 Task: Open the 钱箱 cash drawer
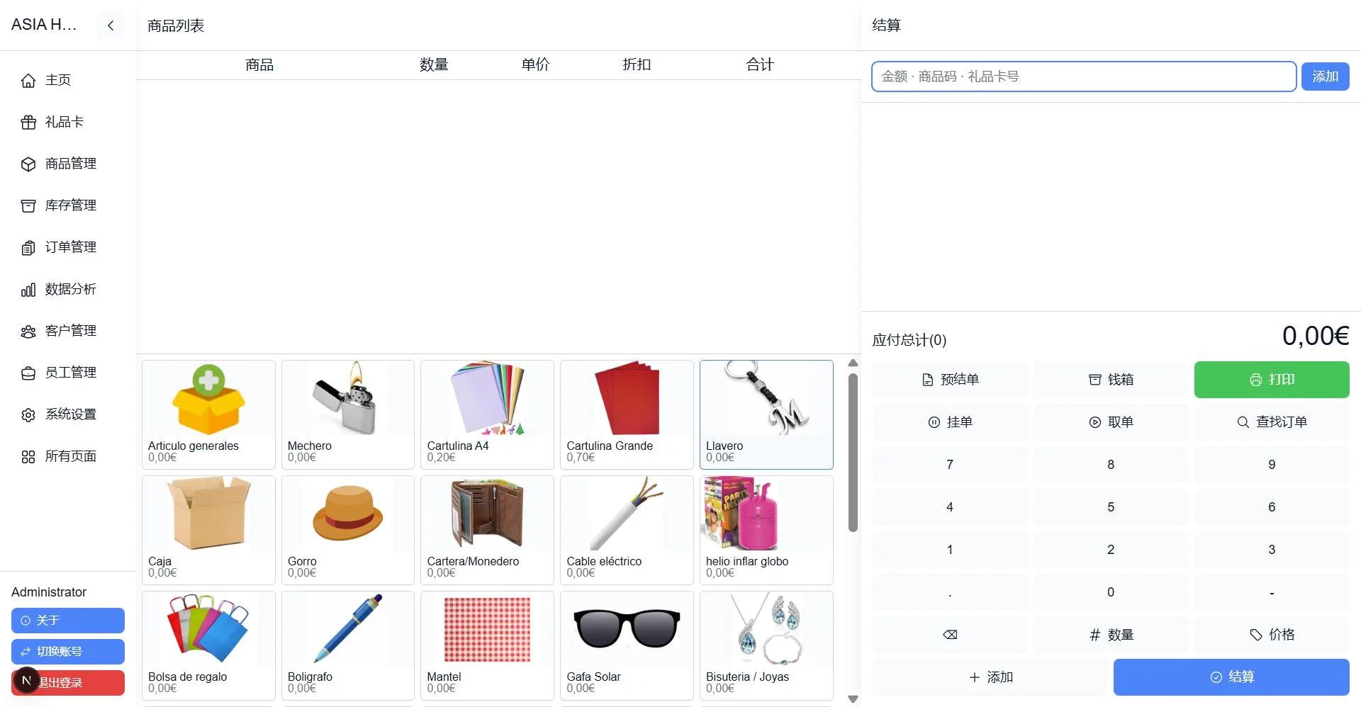tap(1111, 380)
